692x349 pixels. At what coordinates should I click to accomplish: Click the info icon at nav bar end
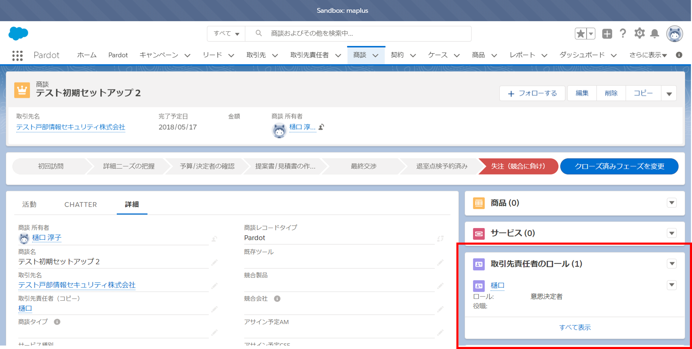point(679,55)
